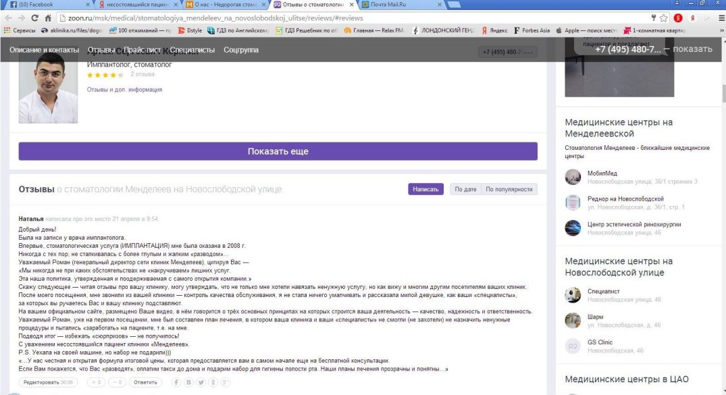Viewport: 726px width, 395px height.
Task: Sort reviews По популярности
Action: [x=509, y=189]
